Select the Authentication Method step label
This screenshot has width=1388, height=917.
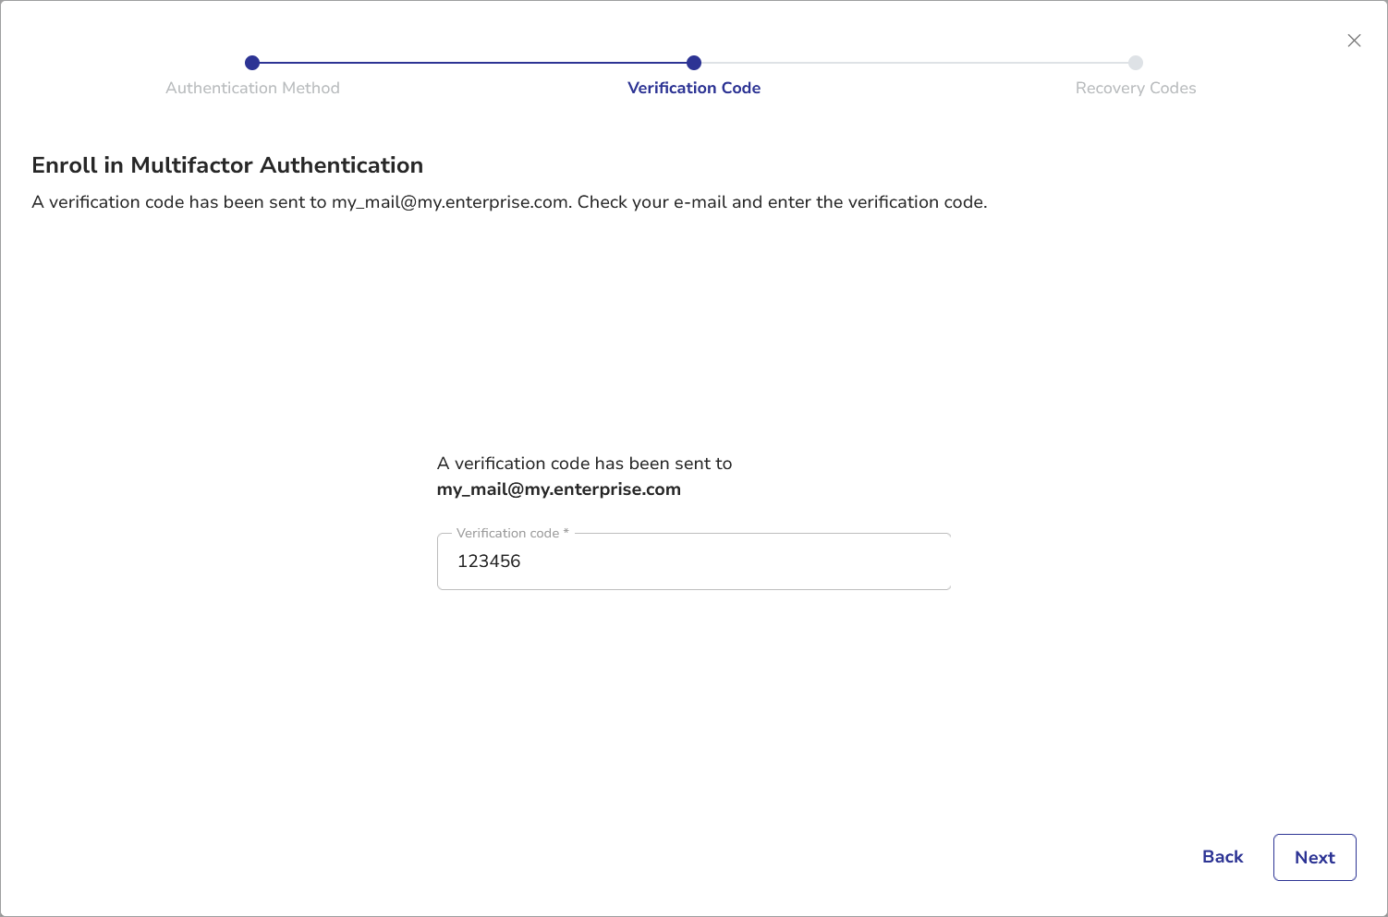coord(252,89)
